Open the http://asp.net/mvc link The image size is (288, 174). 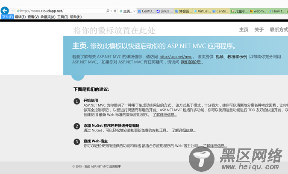click(176, 57)
